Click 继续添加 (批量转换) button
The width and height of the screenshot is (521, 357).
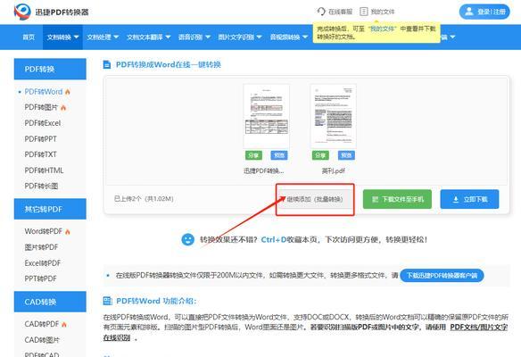point(315,199)
